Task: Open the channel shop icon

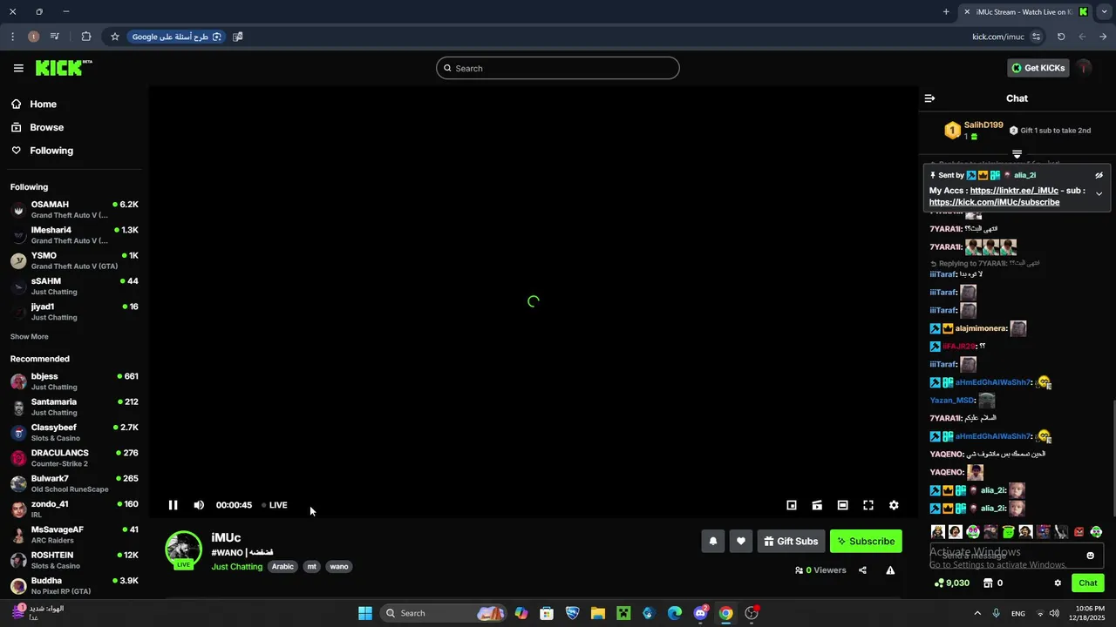Action: pyautogui.click(x=988, y=583)
